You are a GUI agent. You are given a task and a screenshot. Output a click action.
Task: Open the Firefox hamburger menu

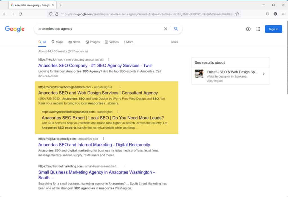pyautogui.click(x=283, y=14)
